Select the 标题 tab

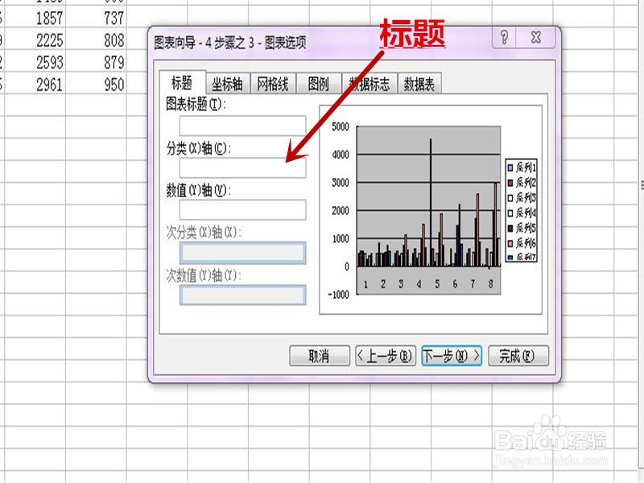183,80
